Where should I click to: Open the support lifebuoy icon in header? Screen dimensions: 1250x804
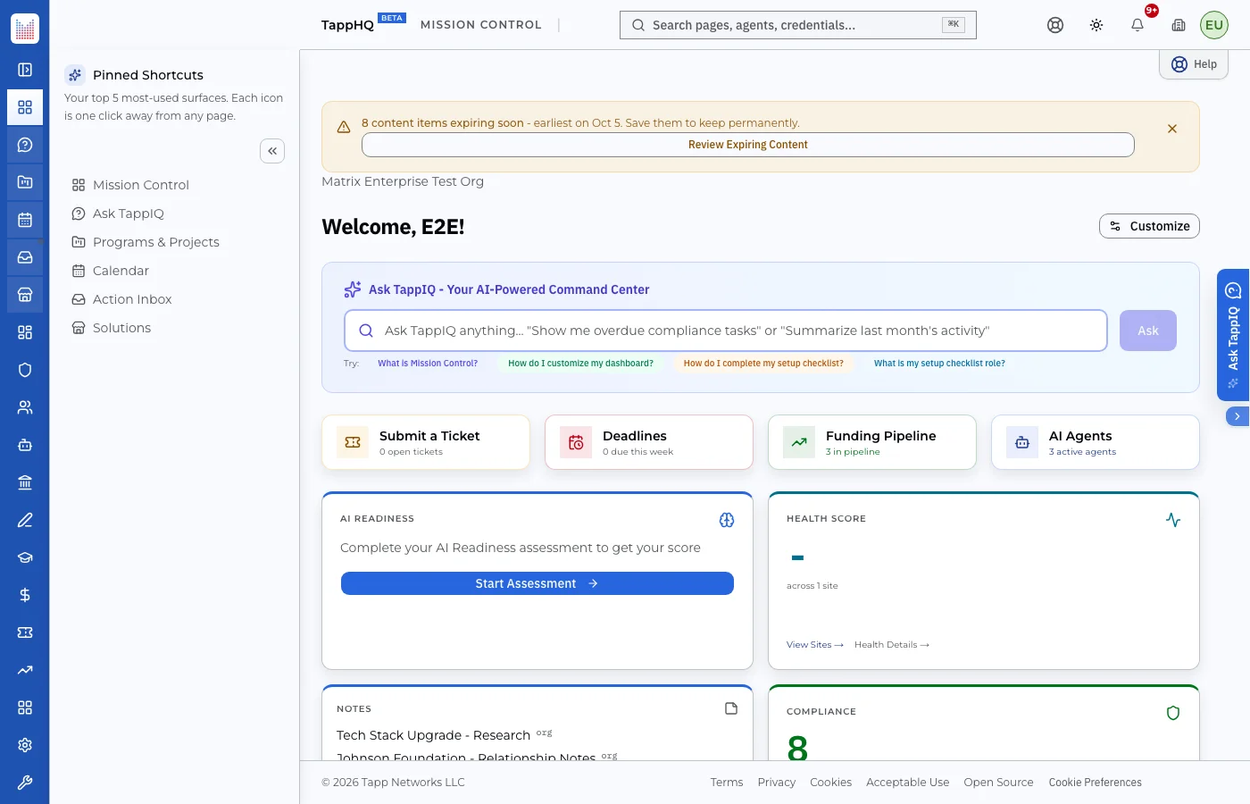tap(1055, 25)
